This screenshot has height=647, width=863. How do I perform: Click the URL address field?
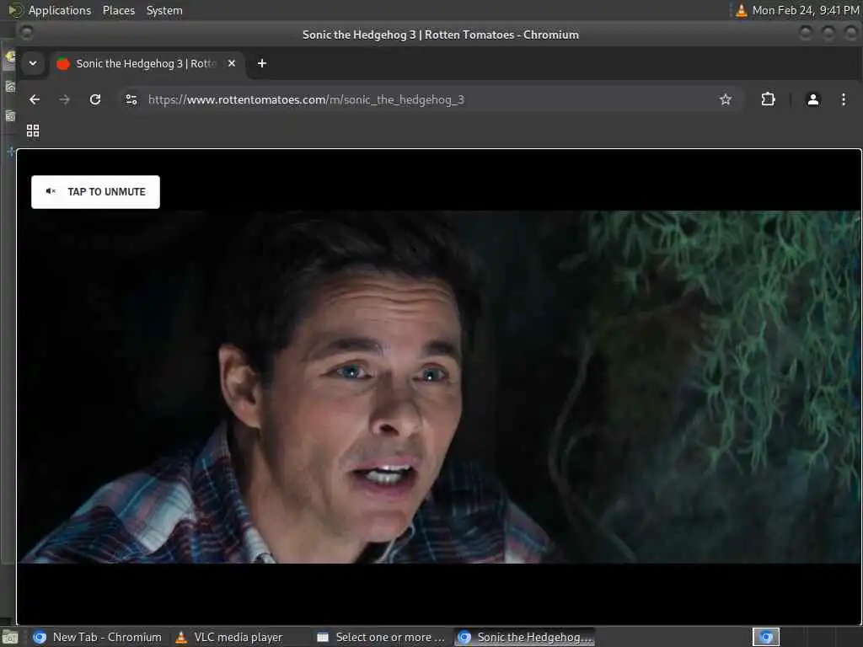click(429, 99)
